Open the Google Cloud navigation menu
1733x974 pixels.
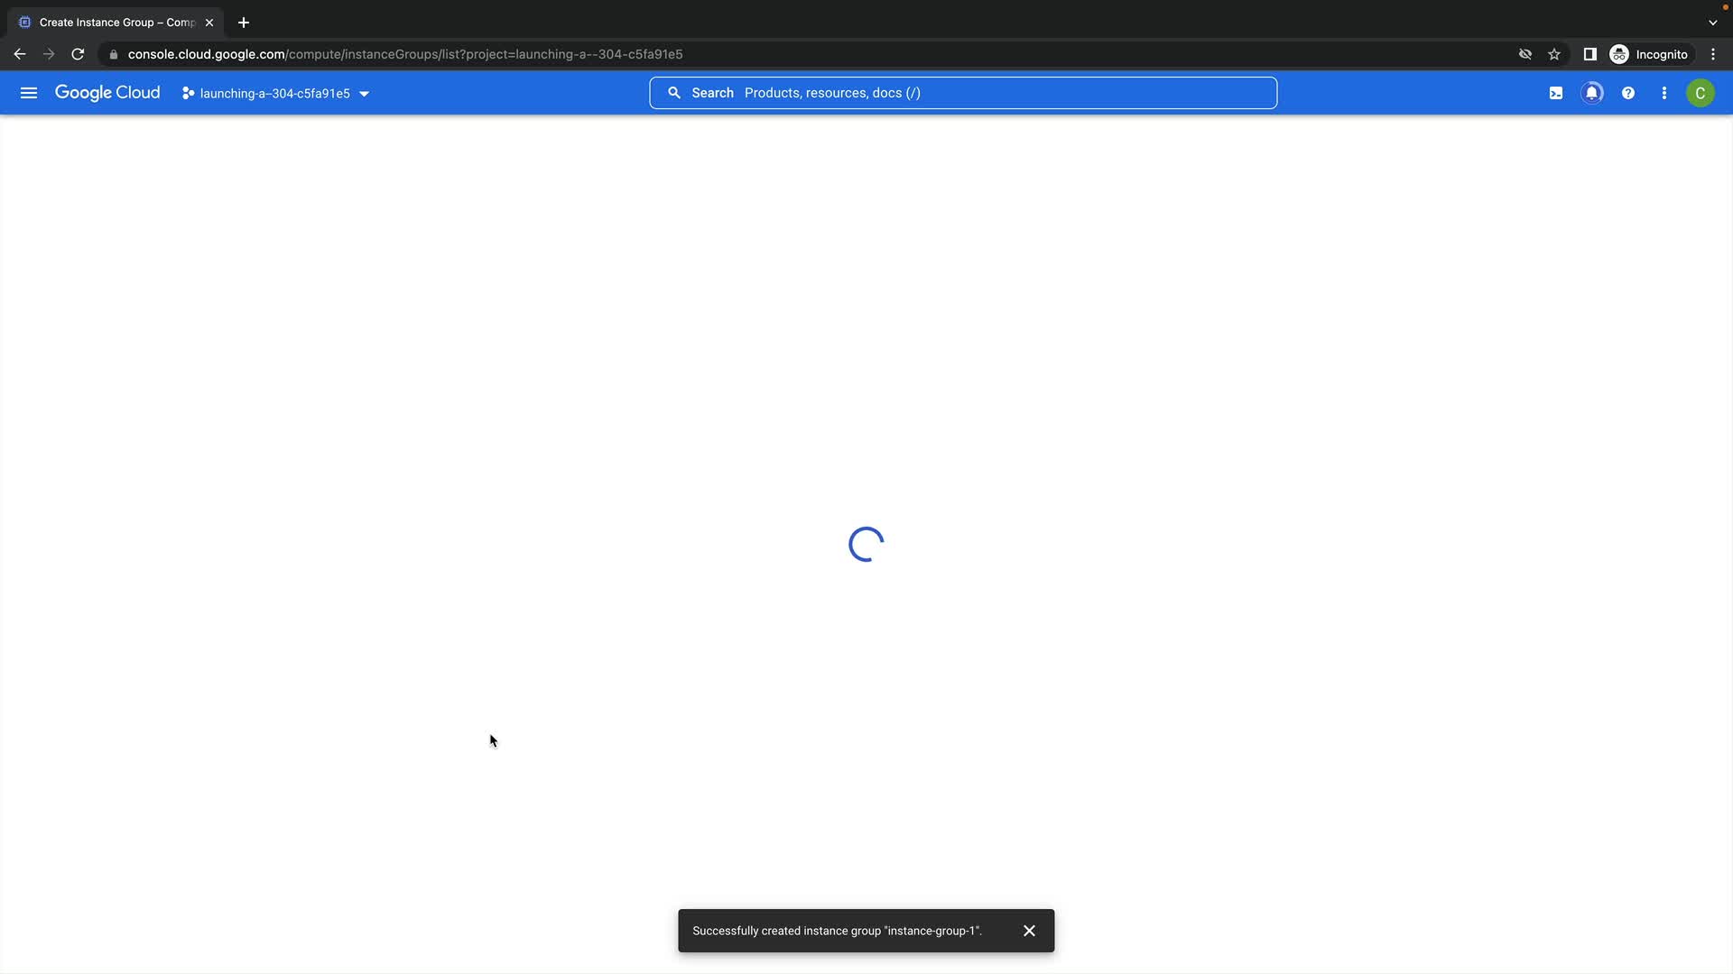29,93
